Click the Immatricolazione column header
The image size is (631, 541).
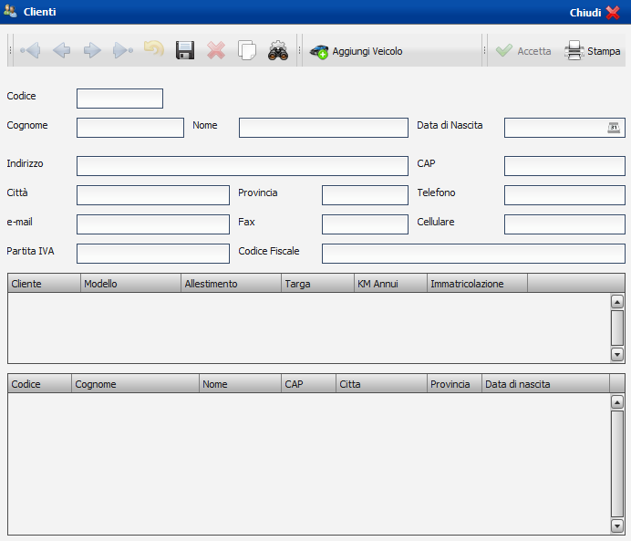(477, 284)
